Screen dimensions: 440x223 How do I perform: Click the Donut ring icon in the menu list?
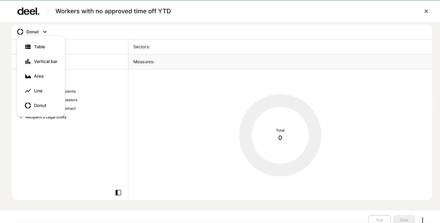point(28,106)
